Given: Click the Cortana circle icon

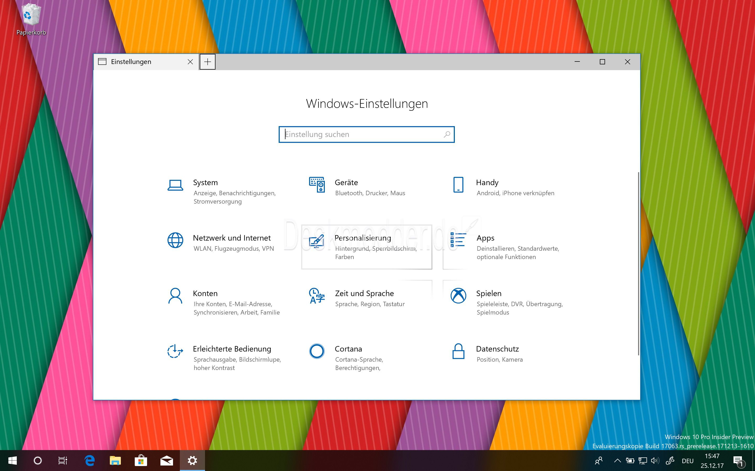Looking at the screenshot, I should (x=317, y=351).
